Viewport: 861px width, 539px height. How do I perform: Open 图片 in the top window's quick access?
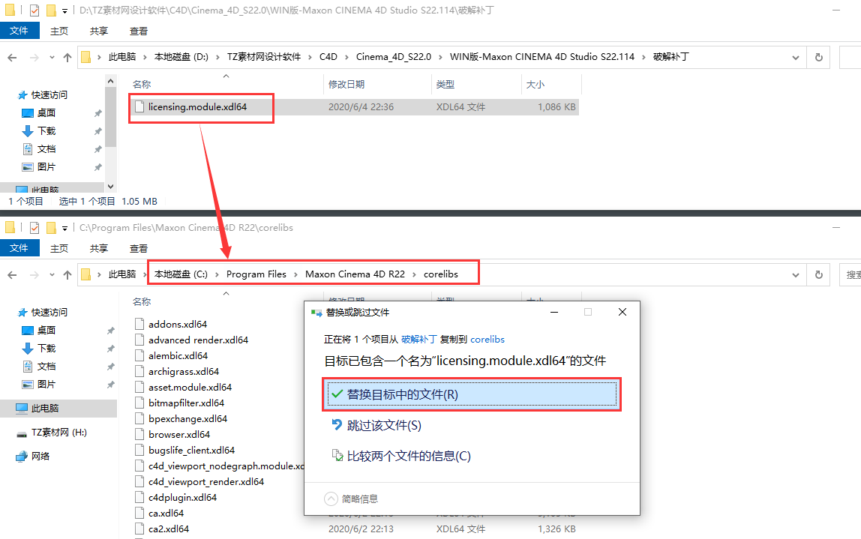point(46,167)
